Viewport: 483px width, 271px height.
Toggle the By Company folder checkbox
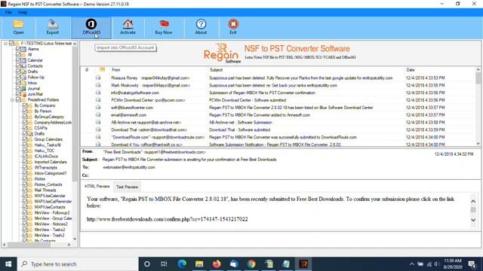tap(25, 105)
